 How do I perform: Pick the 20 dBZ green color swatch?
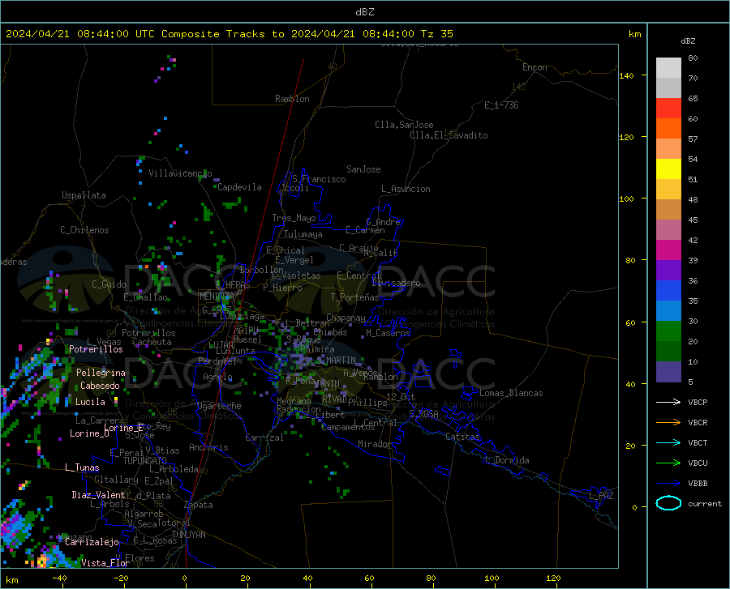[x=668, y=331]
